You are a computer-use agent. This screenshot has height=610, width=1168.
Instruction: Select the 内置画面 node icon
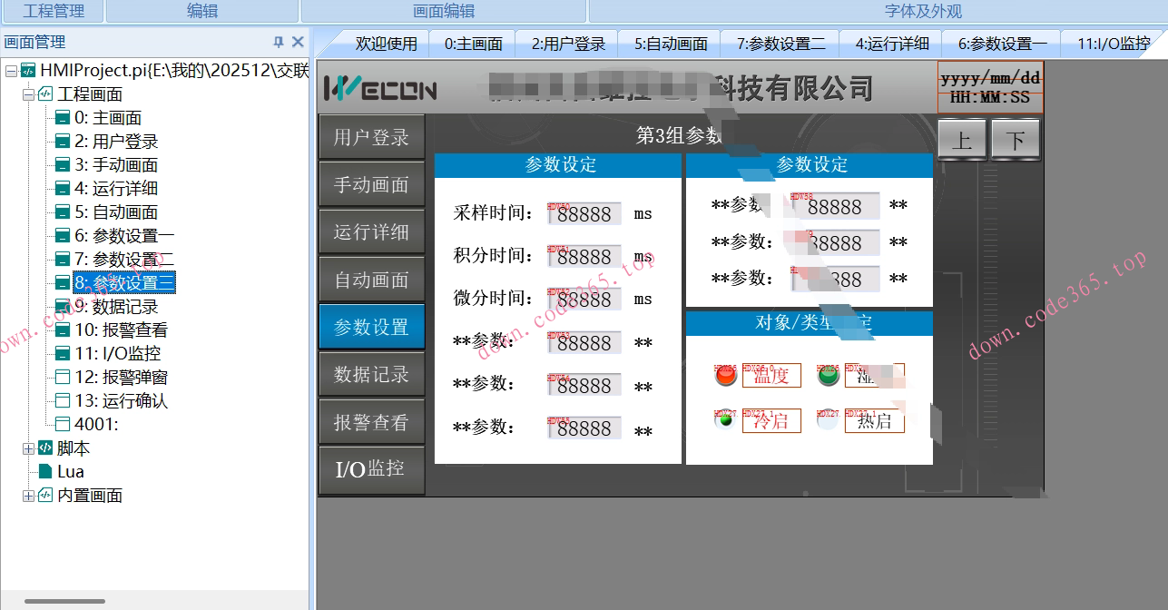[44, 495]
